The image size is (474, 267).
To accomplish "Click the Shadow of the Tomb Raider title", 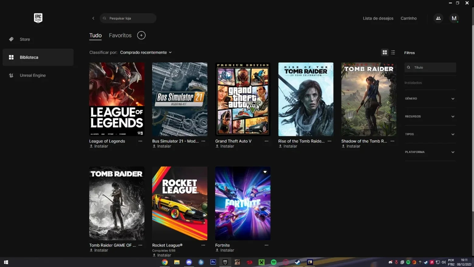I will pos(364,141).
